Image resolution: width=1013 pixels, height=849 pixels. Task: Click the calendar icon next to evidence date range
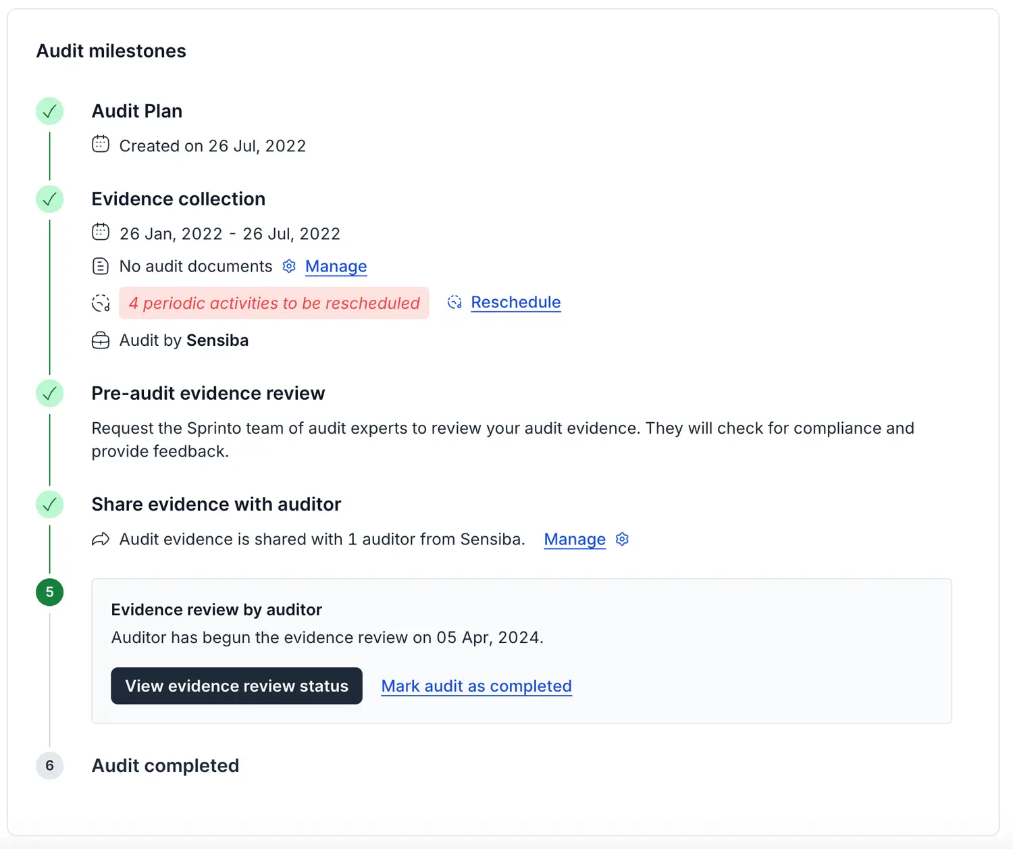[x=101, y=232]
